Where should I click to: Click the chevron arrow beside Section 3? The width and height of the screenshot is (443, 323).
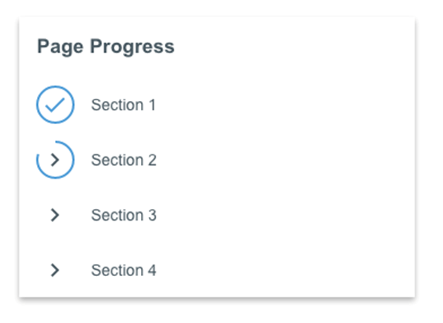[x=55, y=215]
